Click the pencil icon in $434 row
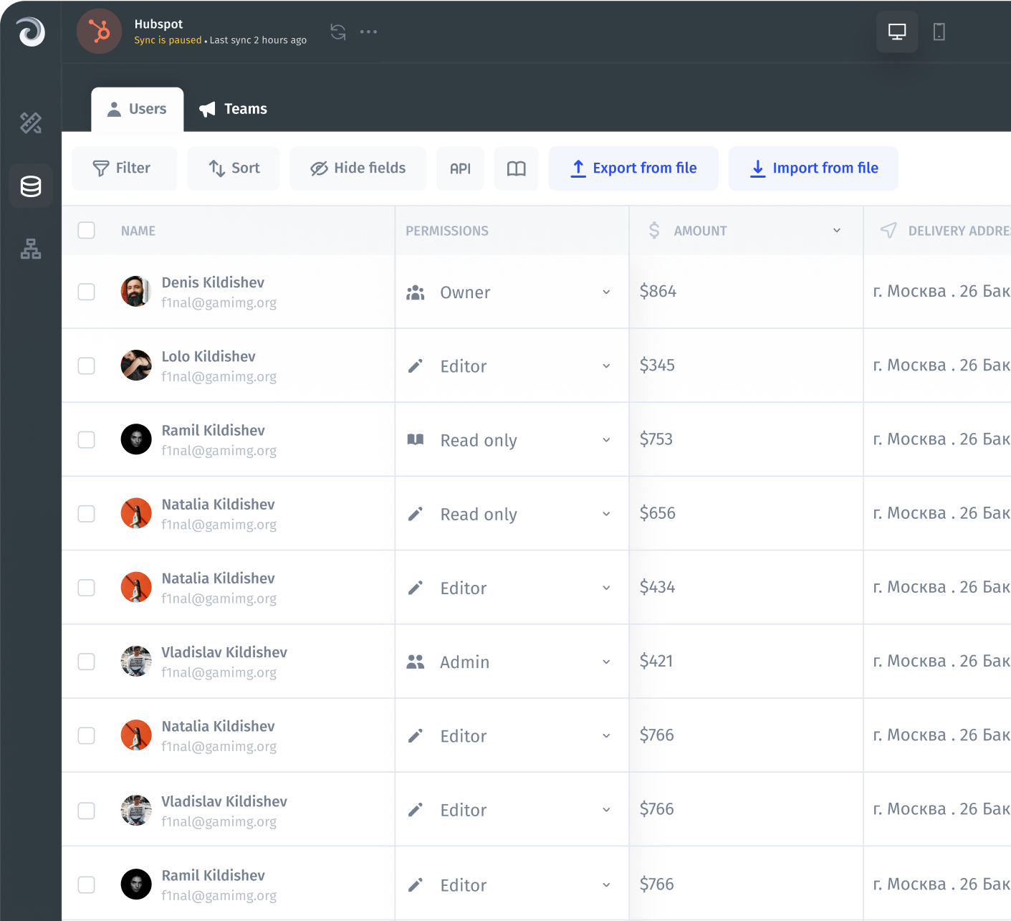Viewport: 1011px width, 921px height. coord(416,588)
